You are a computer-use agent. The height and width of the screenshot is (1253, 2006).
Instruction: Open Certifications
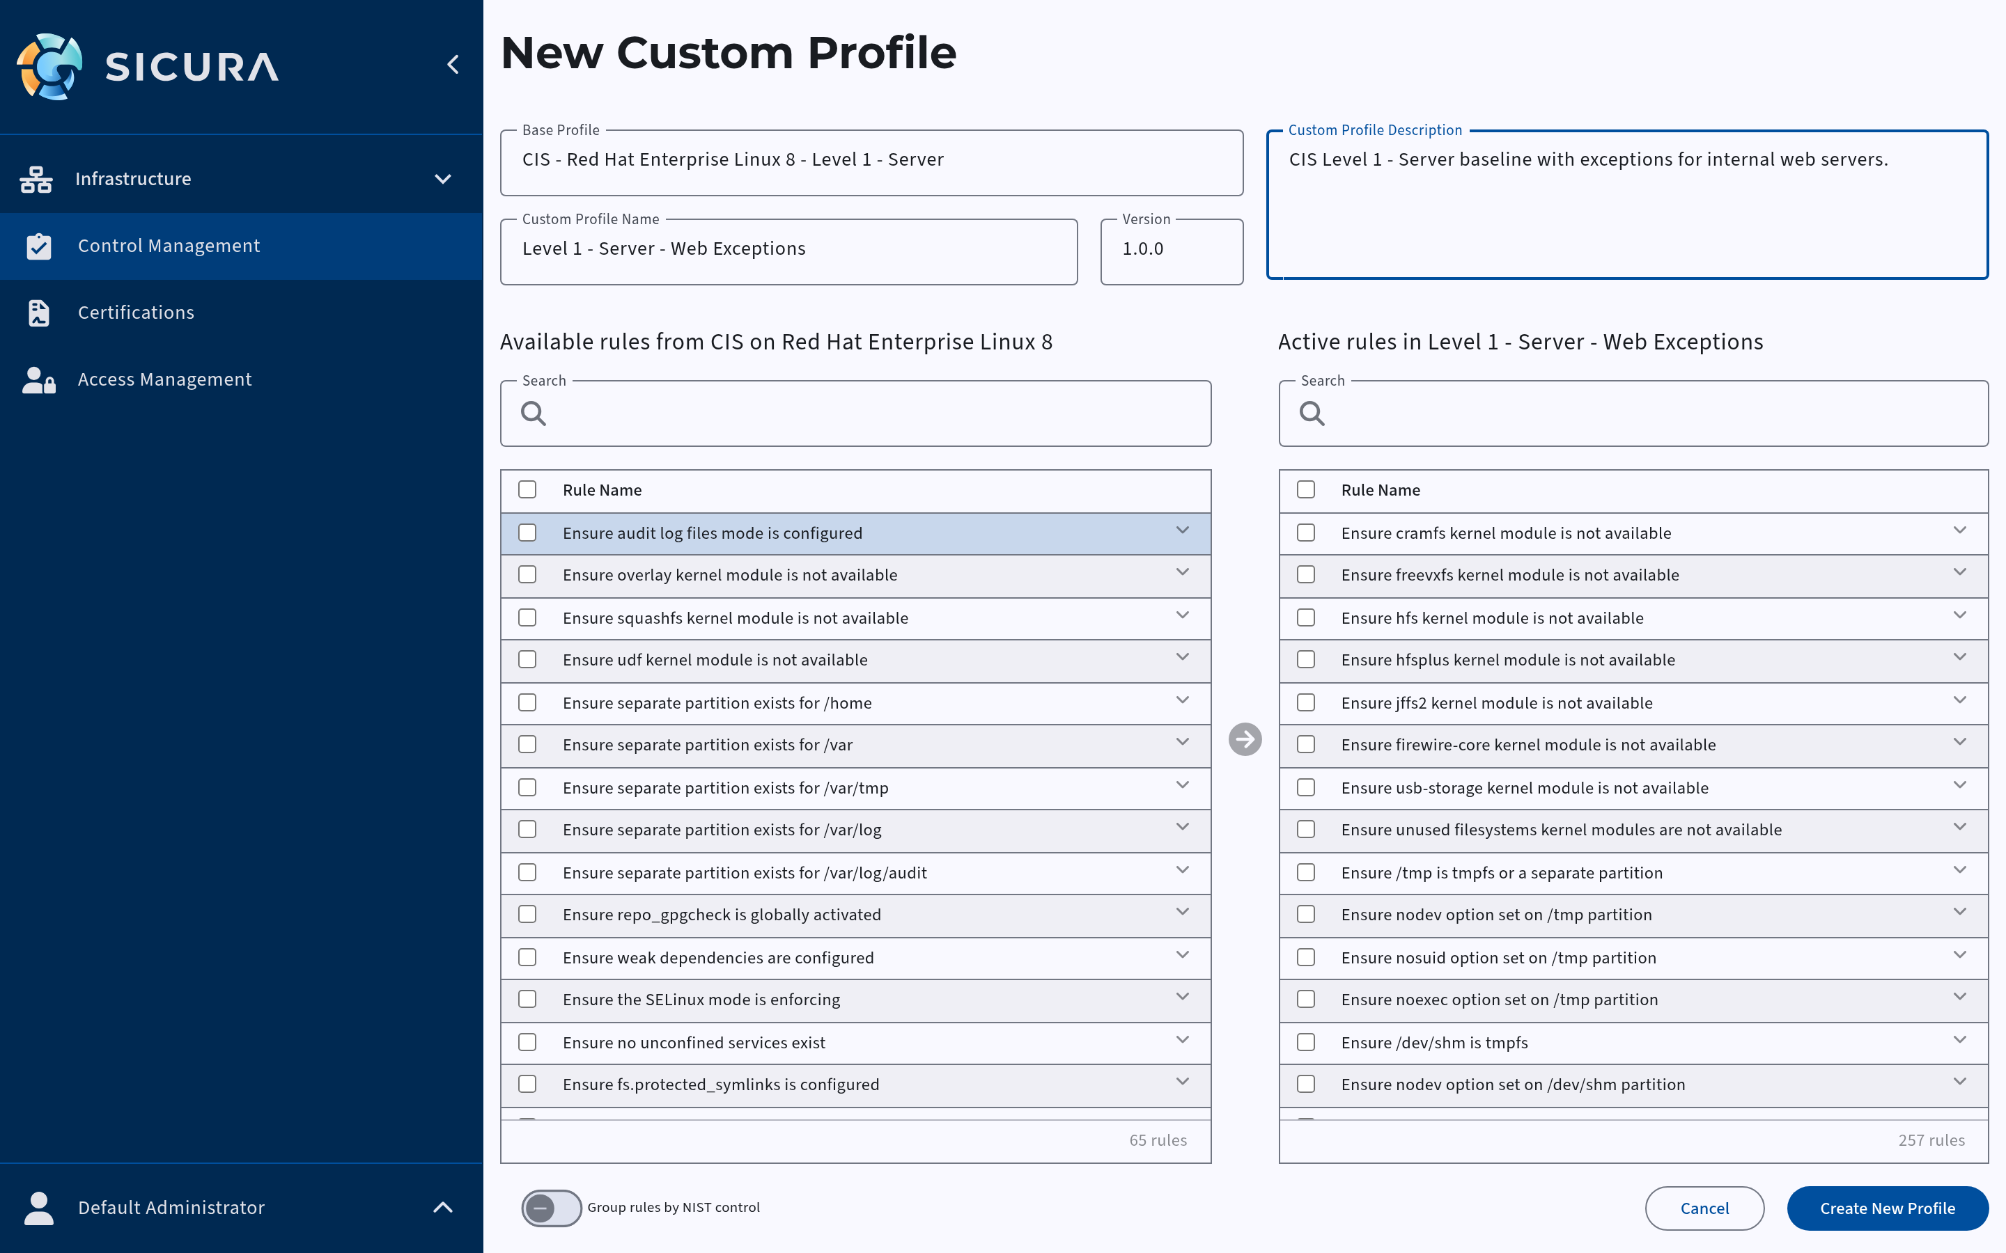[241, 313]
